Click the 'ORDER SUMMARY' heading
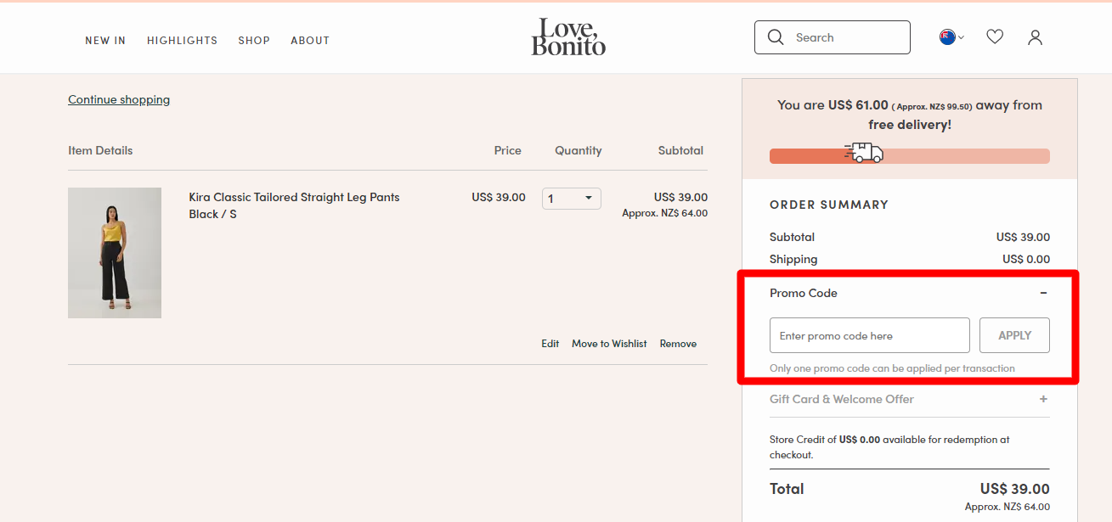 coord(829,205)
